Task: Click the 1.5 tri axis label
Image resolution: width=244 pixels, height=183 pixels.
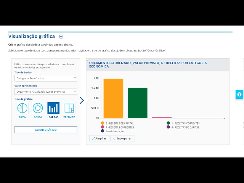Action: point(95,88)
